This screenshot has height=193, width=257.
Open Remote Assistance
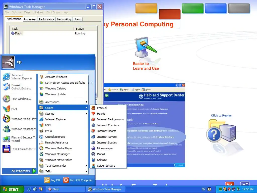63,142
